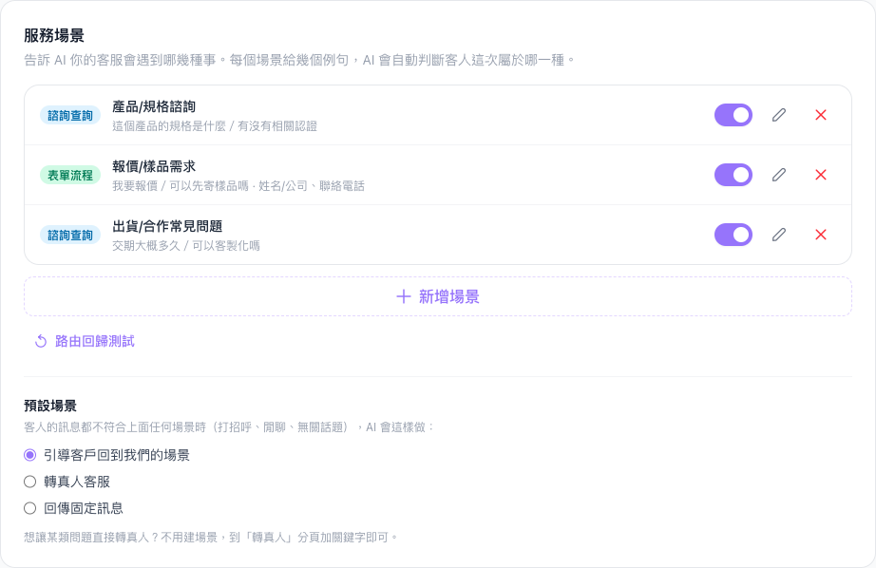Click example text 交期大概多久 / 可以客製化嗎

click(x=186, y=246)
